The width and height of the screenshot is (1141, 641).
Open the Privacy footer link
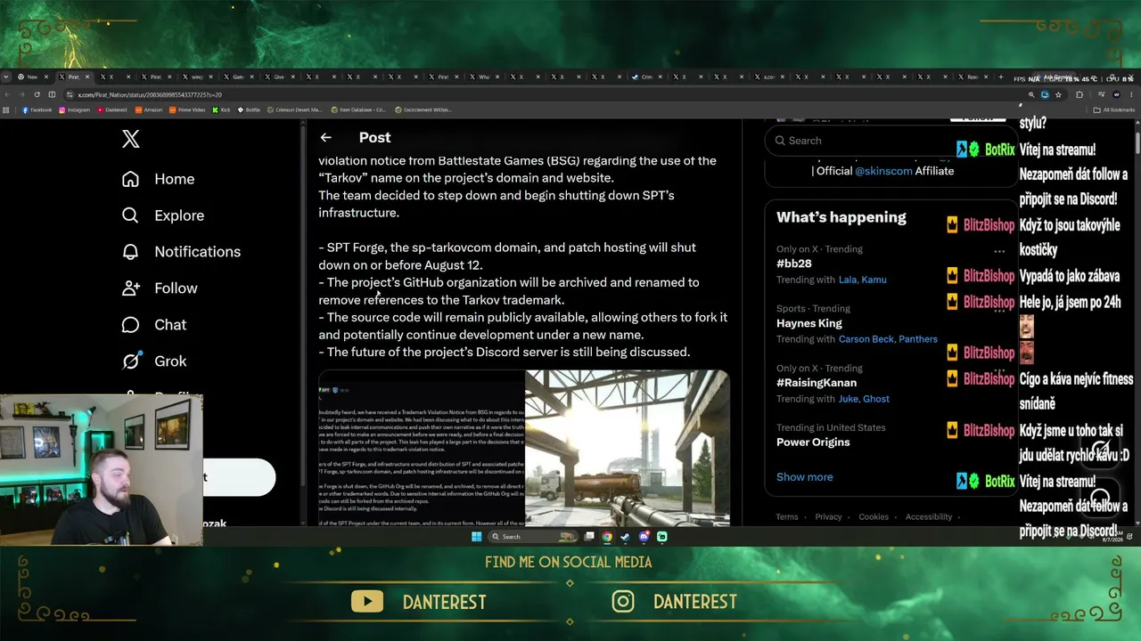pos(828,516)
